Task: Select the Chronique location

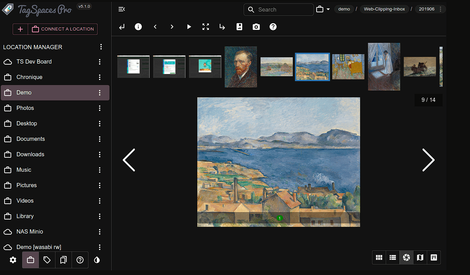Action: [x=55, y=77]
